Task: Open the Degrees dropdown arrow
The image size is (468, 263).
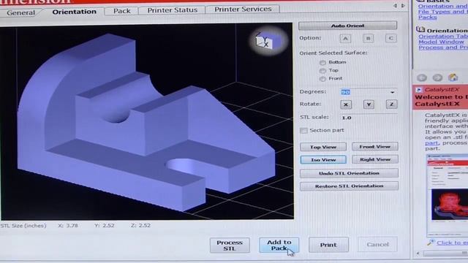Action: pyautogui.click(x=392, y=93)
